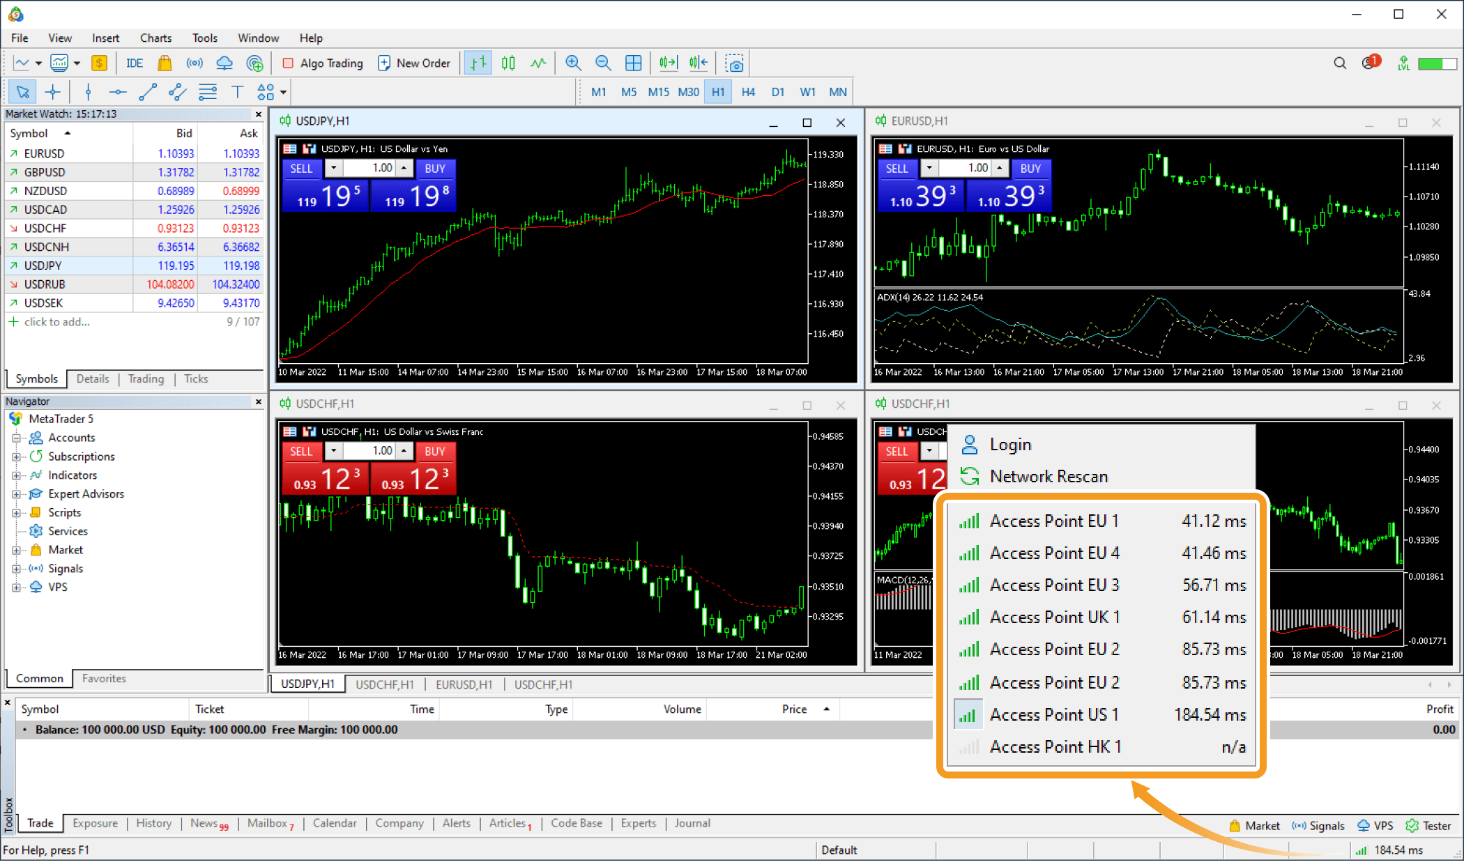Screen dimensions: 1464x867
Task: Select the arrow cursor tool
Action: click(22, 92)
